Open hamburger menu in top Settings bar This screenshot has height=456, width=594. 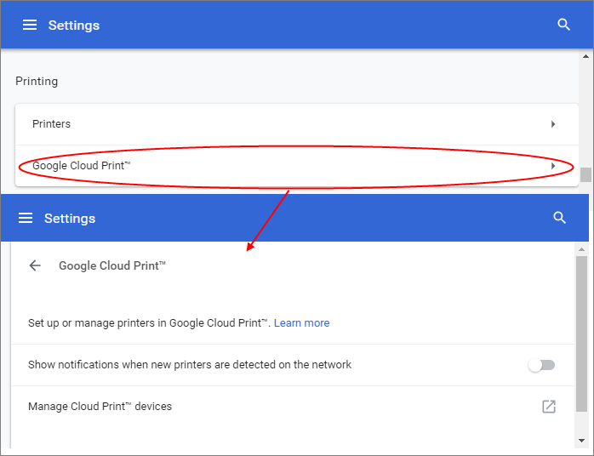[30, 25]
